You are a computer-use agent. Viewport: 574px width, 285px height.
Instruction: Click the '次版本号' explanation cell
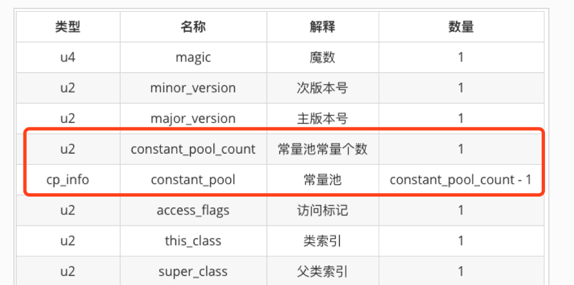pos(322,88)
